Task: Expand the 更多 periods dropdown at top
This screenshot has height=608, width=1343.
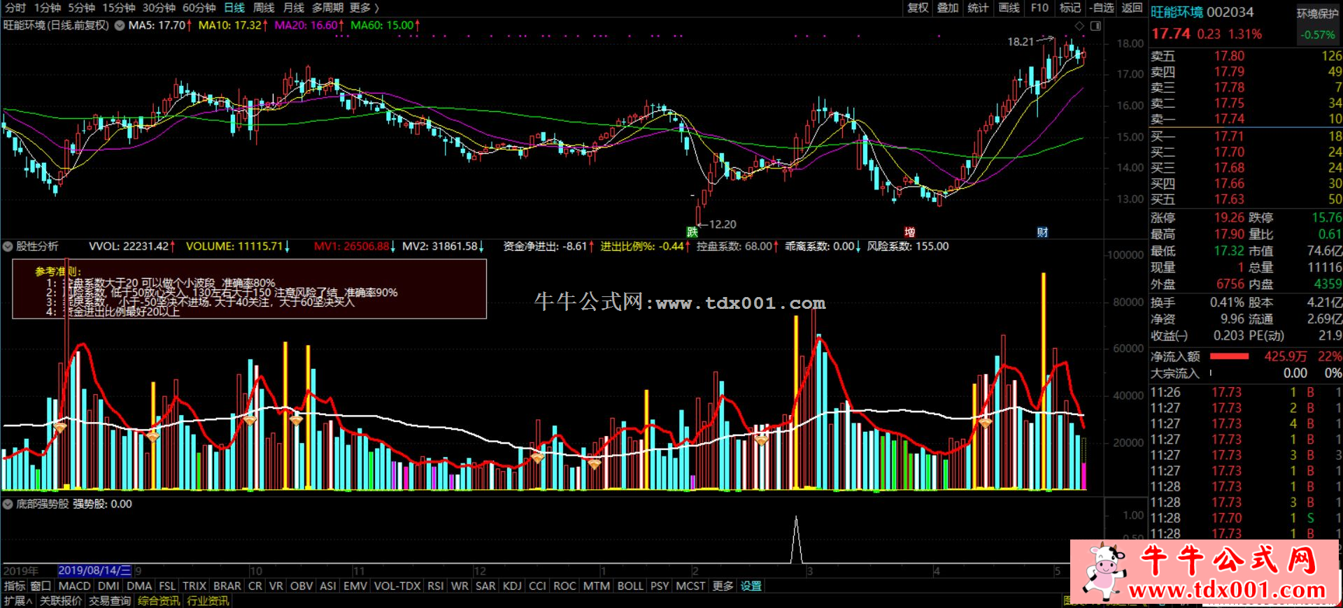Action: (x=364, y=8)
